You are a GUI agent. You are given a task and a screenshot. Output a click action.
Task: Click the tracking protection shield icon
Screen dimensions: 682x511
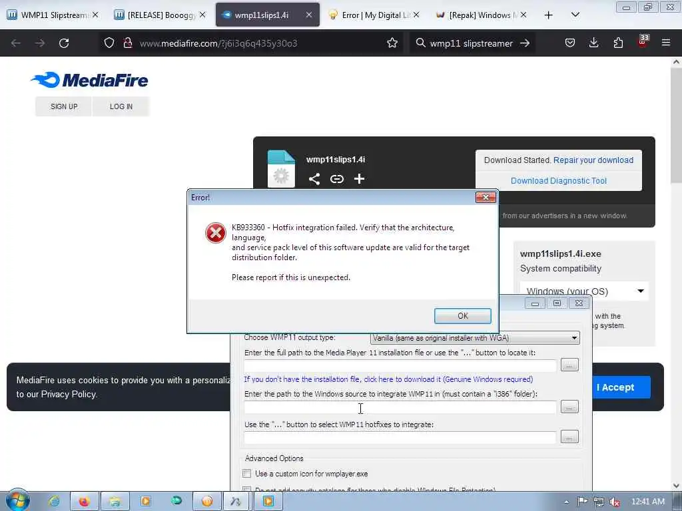click(x=109, y=43)
